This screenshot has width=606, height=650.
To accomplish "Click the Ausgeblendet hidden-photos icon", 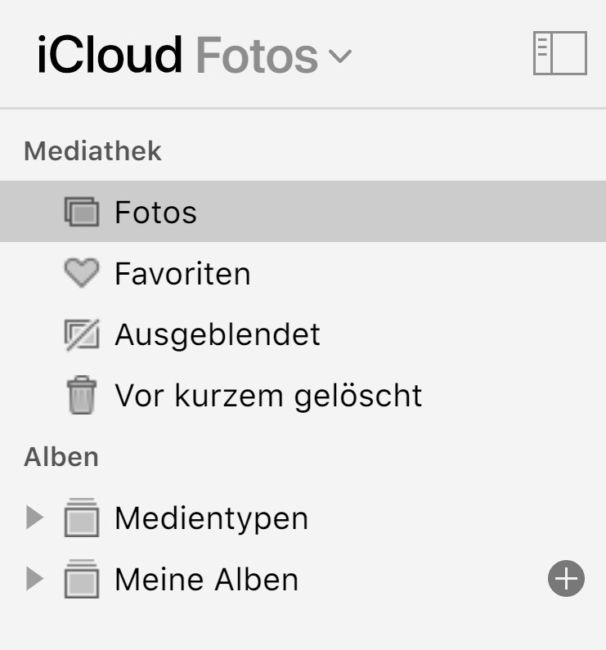I will pos(81,334).
